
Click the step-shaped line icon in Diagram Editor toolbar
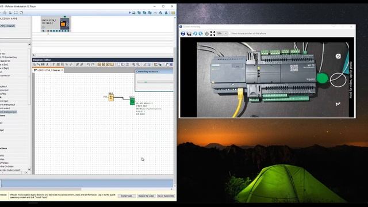click(x=167, y=64)
